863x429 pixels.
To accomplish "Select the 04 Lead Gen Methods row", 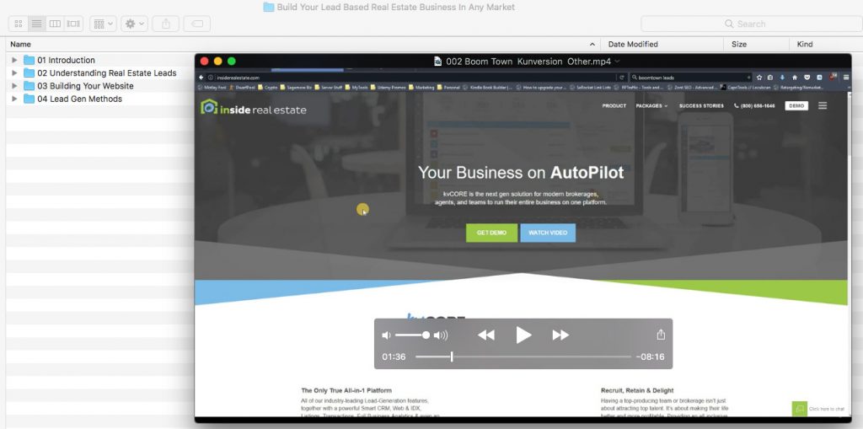I will click(100, 99).
